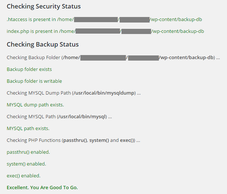Select the system() enabled status line
Viewport: 227px width, 194px height.
coord(26,164)
